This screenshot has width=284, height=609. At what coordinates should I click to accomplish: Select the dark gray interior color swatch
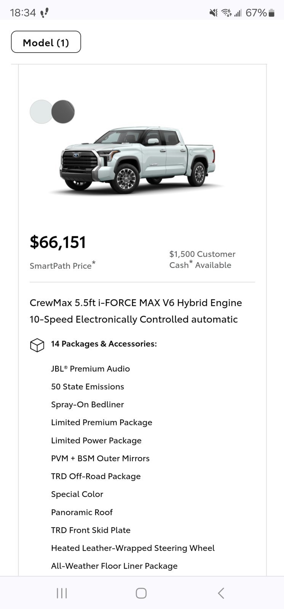[63, 112]
